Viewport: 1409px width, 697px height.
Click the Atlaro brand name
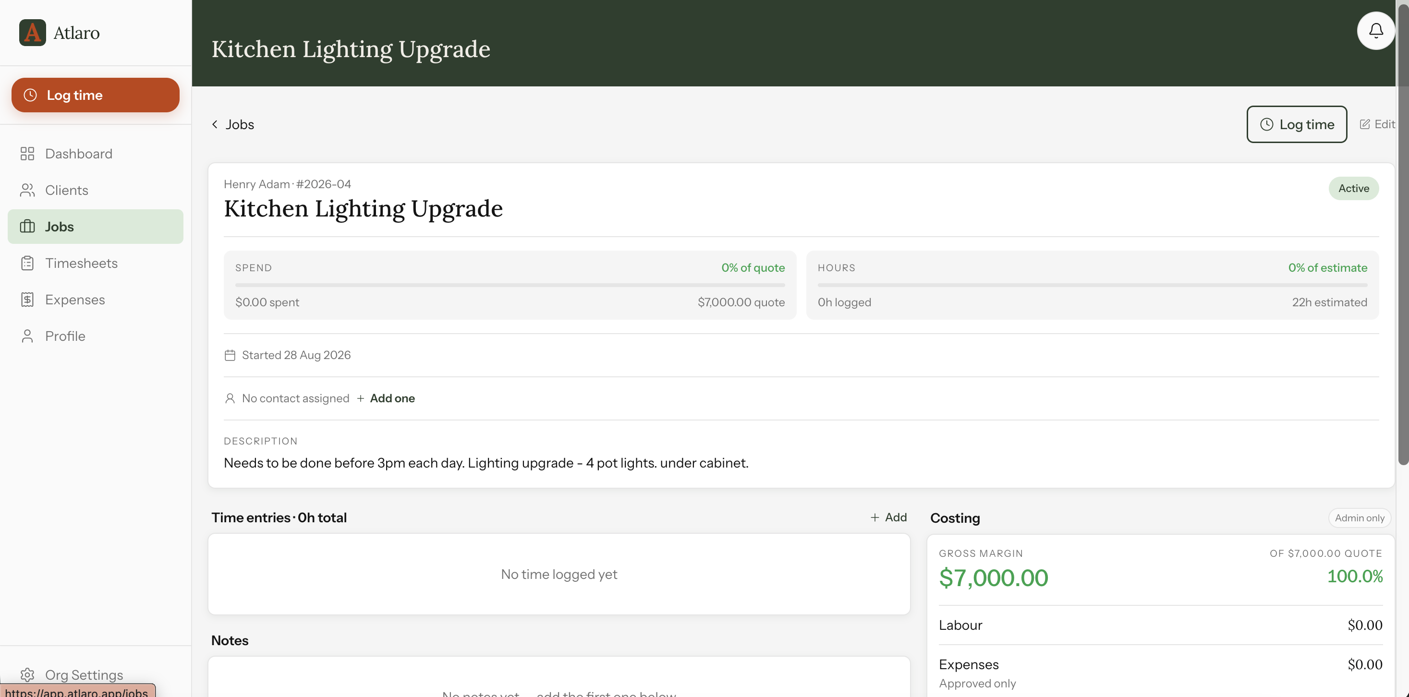(76, 33)
